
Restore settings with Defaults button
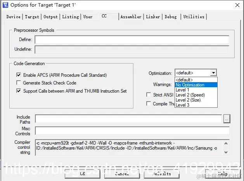pyautogui.click(x=161, y=174)
